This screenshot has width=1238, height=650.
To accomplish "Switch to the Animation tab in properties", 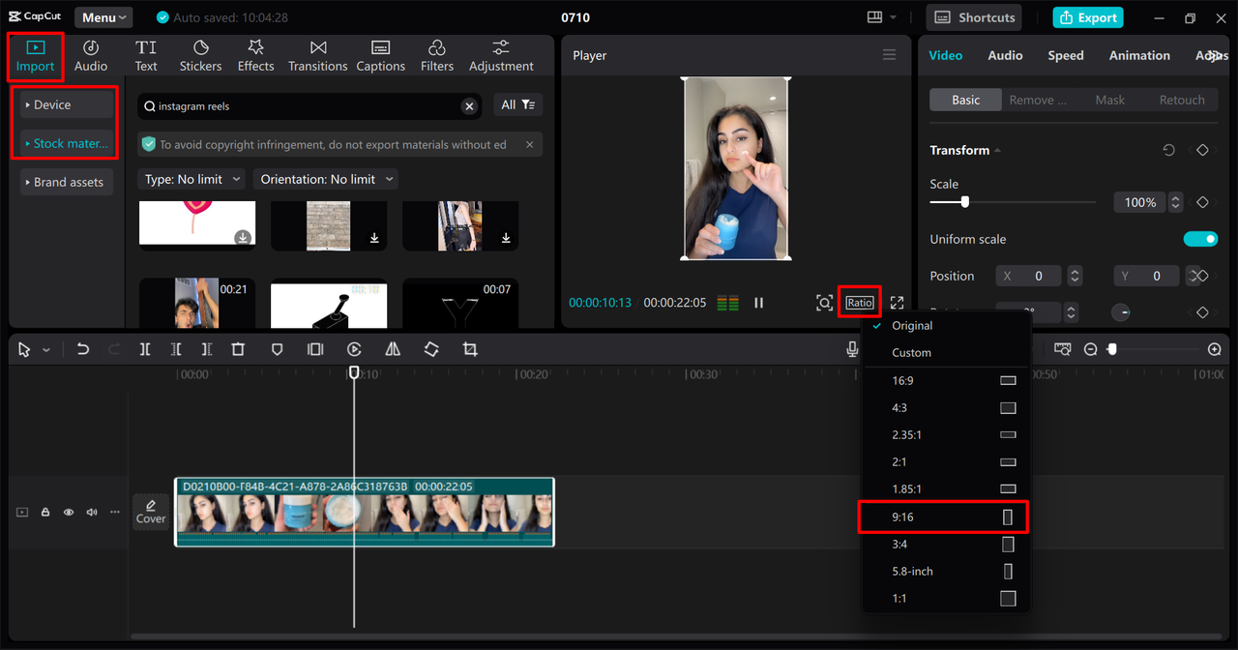I will [1139, 55].
